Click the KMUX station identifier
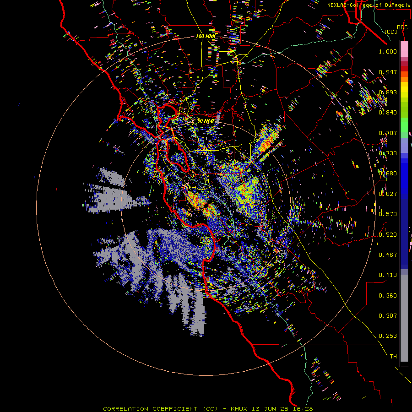This screenshot has width=412, height=412. click(239, 409)
